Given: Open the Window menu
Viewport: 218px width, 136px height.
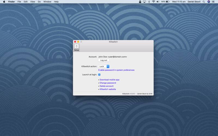Looking at the screenshot, I should coord(47,2).
